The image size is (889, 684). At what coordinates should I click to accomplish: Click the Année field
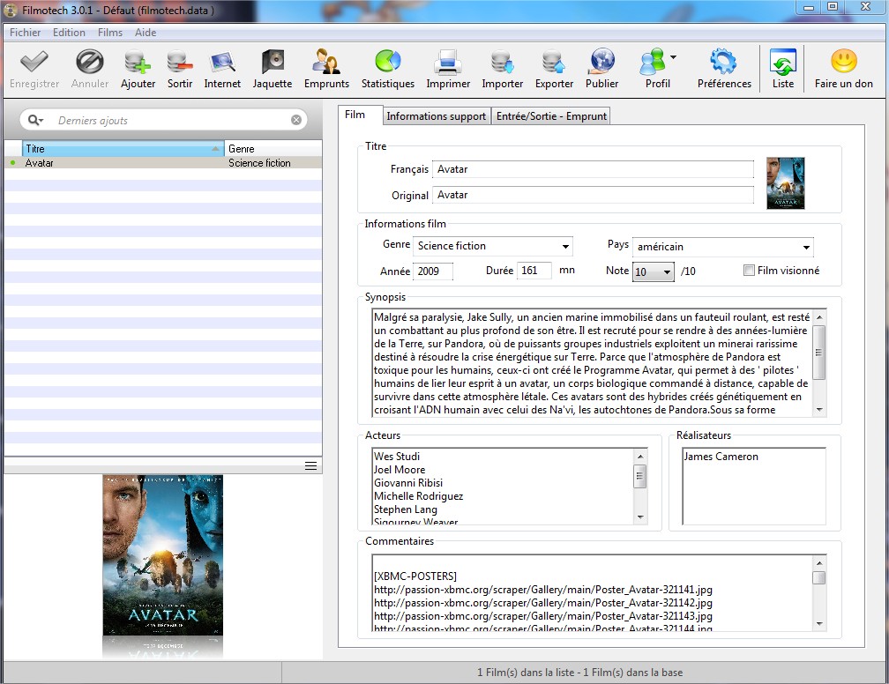pyautogui.click(x=432, y=271)
